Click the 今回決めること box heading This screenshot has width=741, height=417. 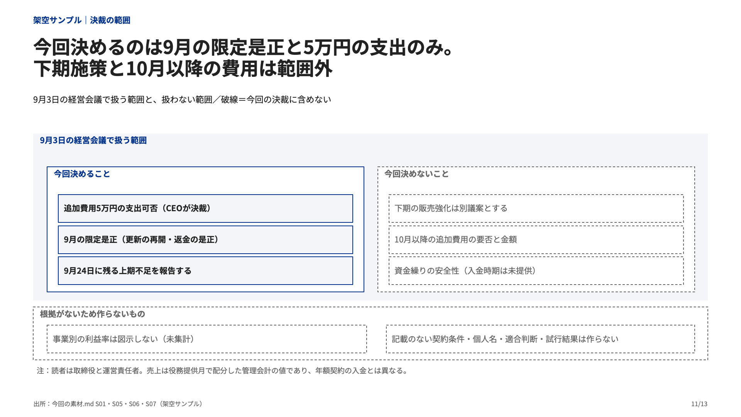(82, 174)
